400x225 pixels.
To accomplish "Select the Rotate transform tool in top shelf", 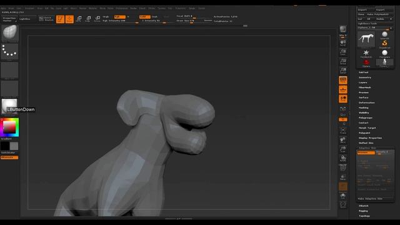I will tap(97, 19).
